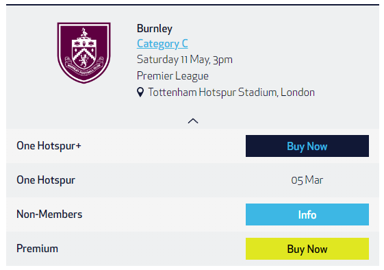Image resolution: width=384 pixels, height=270 pixels.
Task: Open the Category C link
Action: pos(162,44)
